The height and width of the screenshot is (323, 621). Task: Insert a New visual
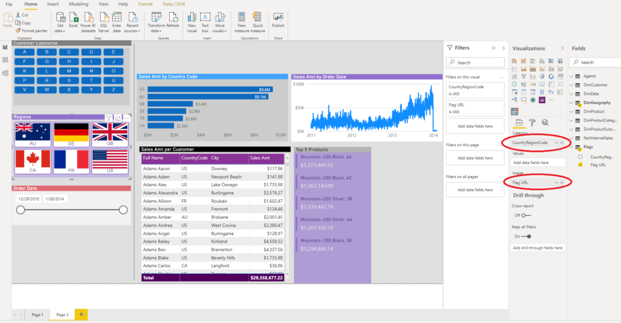pos(192,22)
